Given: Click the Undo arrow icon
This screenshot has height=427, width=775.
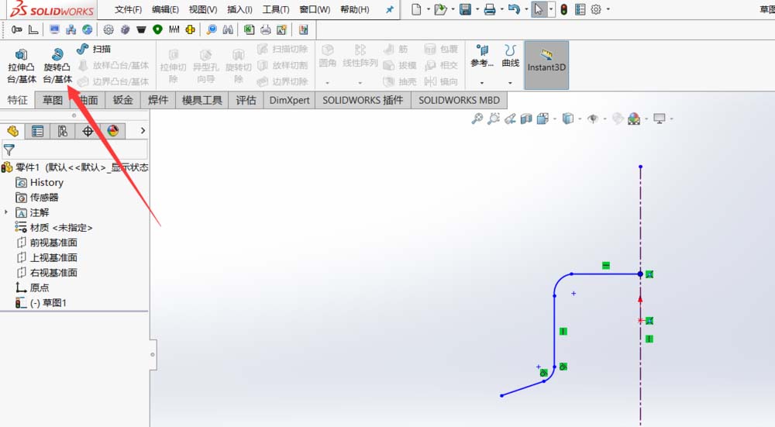Looking at the screenshot, I should (514, 9).
